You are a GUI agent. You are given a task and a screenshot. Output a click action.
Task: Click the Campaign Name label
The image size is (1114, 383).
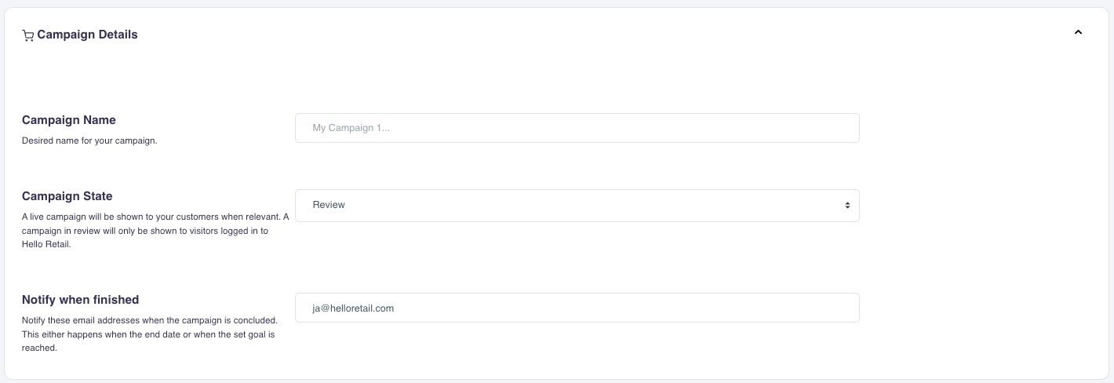click(69, 120)
